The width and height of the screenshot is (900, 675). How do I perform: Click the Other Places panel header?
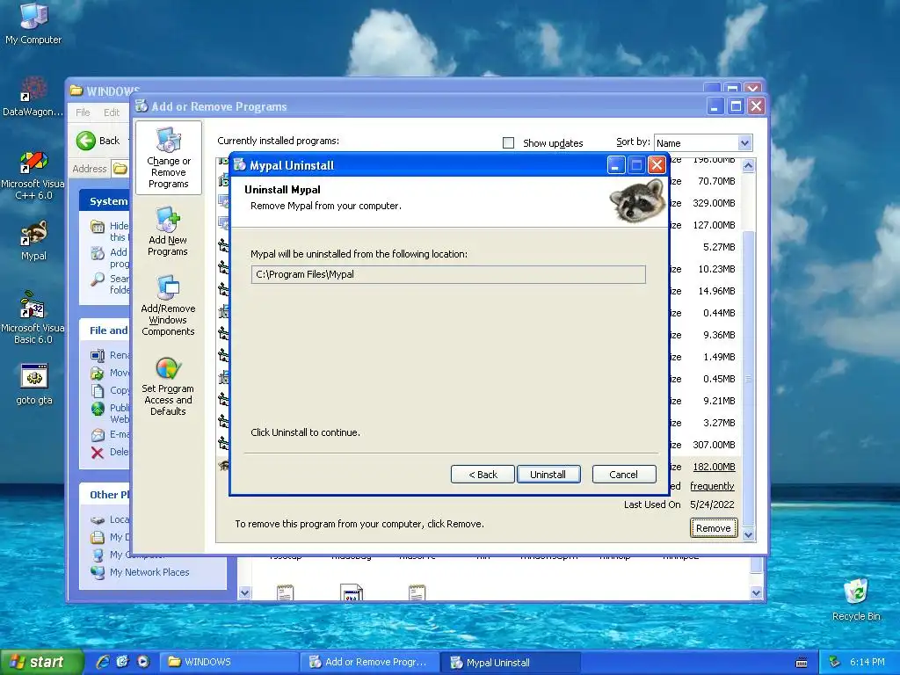pyautogui.click(x=105, y=494)
